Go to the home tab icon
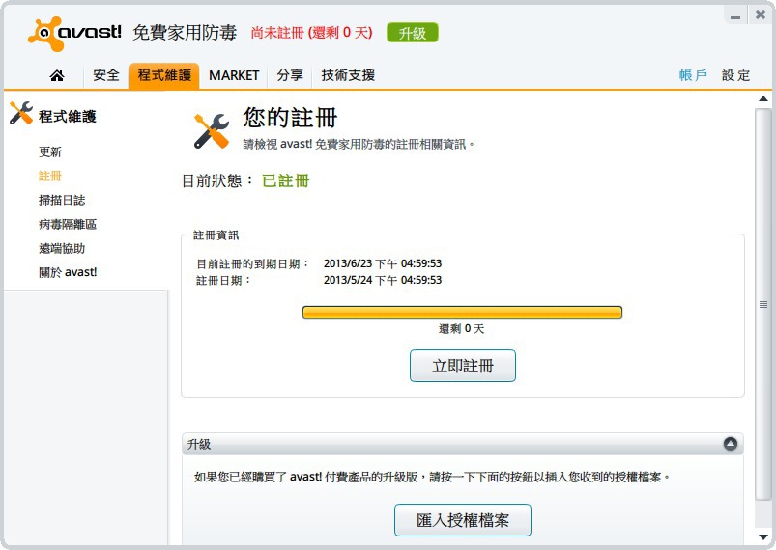The height and width of the screenshot is (550, 776). coord(57,75)
